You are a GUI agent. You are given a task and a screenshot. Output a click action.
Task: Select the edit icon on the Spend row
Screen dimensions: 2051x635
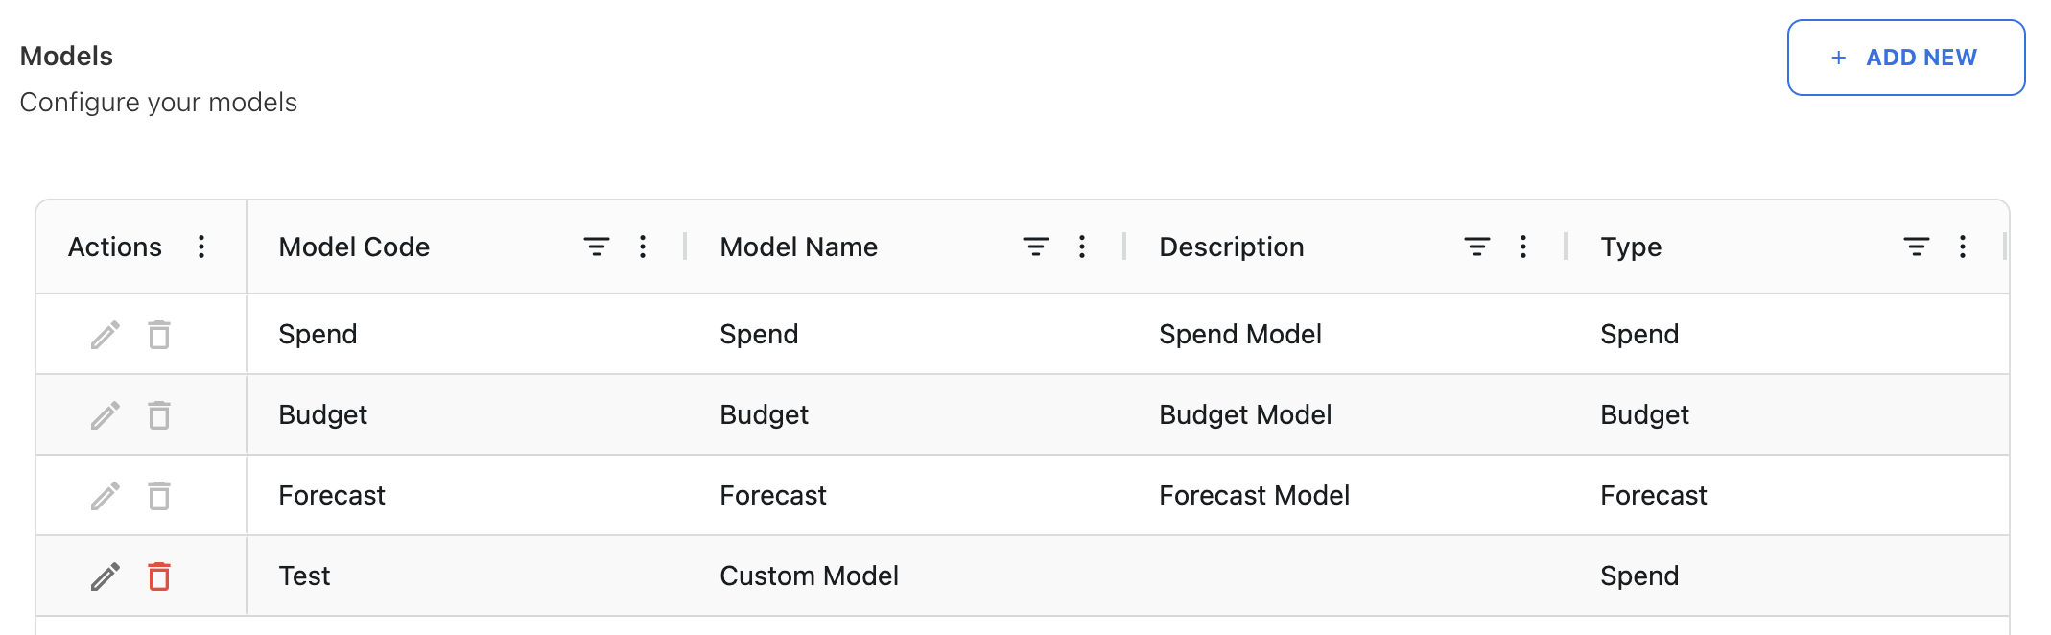(106, 334)
